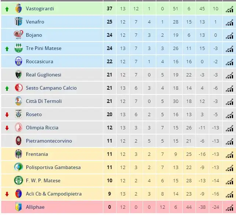The image size is (236, 215).
Task: Click Vastogirardi's 37 points cell
Action: 110,8
